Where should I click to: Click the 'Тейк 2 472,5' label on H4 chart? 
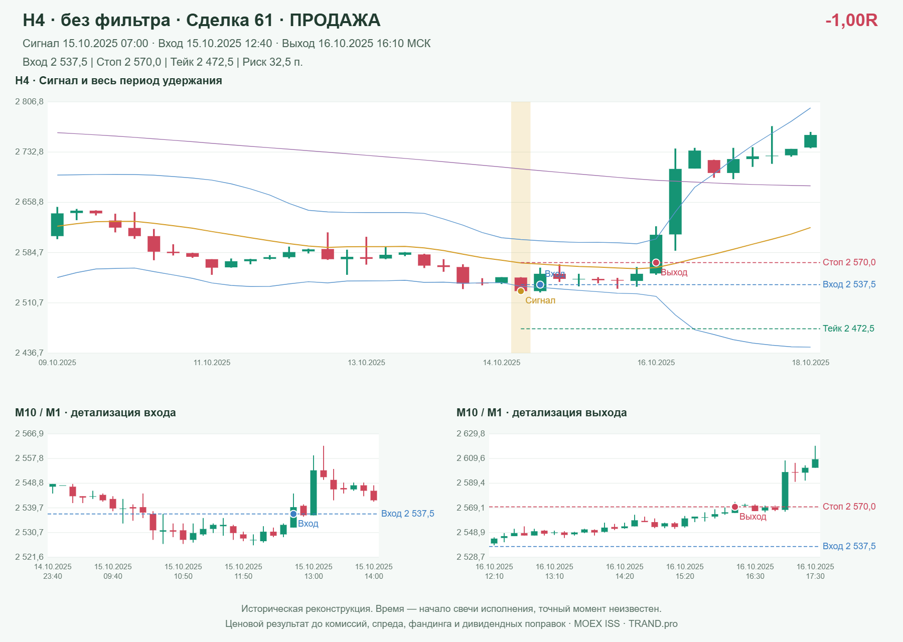[x=849, y=329]
